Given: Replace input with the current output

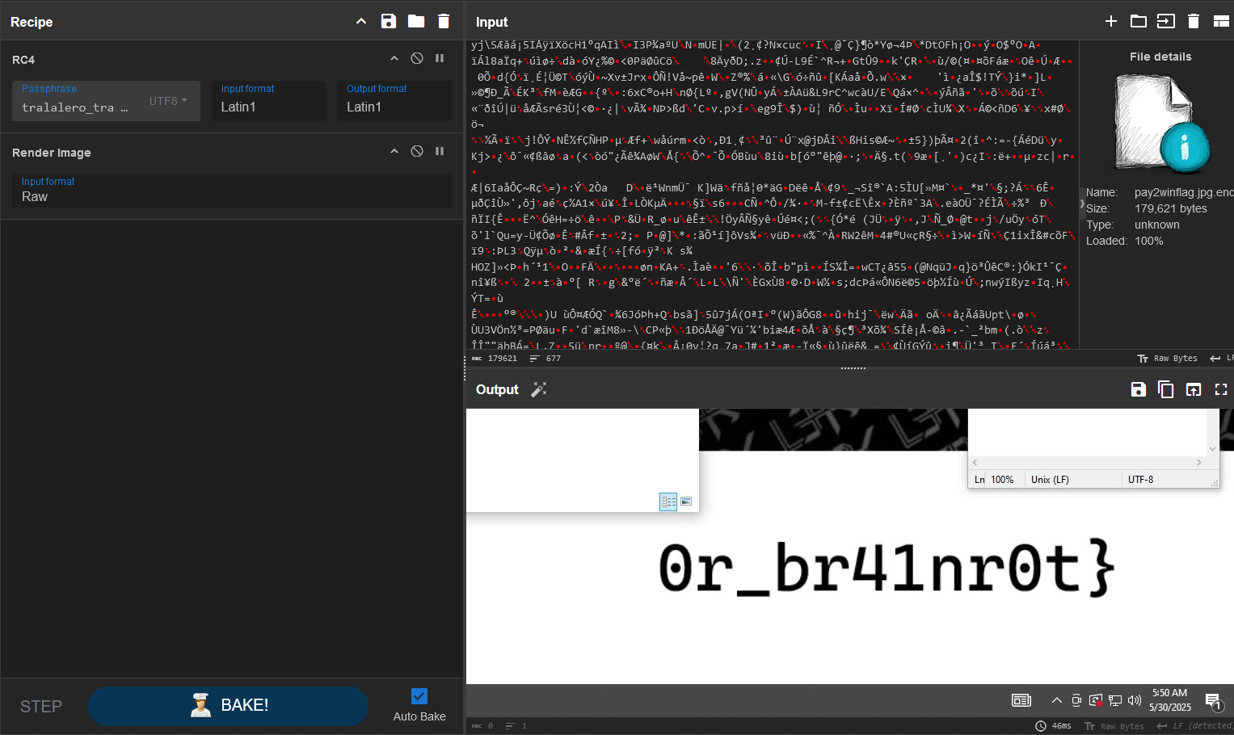Looking at the screenshot, I should 1194,389.
